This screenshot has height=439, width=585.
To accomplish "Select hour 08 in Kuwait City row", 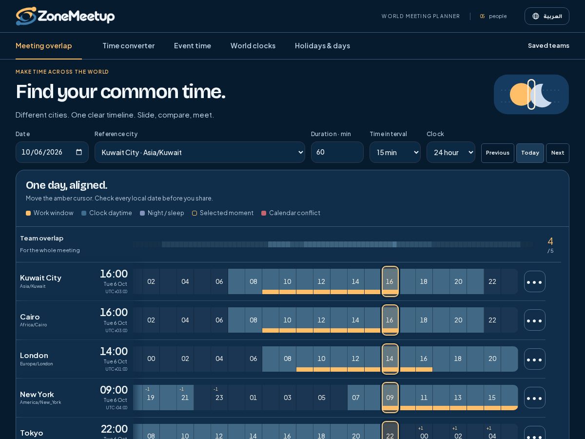I will click(253, 281).
